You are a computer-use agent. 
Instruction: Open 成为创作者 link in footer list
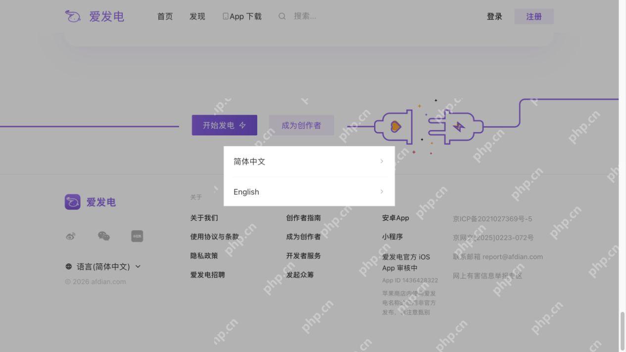click(x=303, y=237)
